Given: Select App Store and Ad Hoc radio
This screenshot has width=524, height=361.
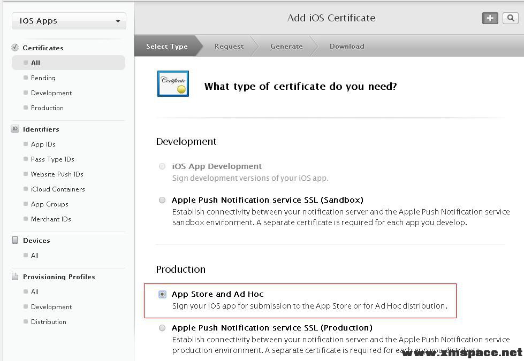Looking at the screenshot, I should [162, 294].
